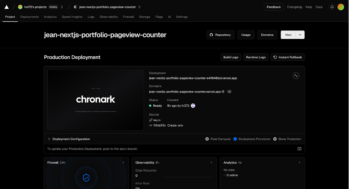Image resolution: width=349 pixels, height=189 pixels.
Task: Click the git branch icon for main
Action: [x=151, y=120]
